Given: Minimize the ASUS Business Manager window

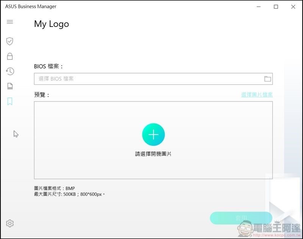Looking at the screenshot, I should pos(258,6).
